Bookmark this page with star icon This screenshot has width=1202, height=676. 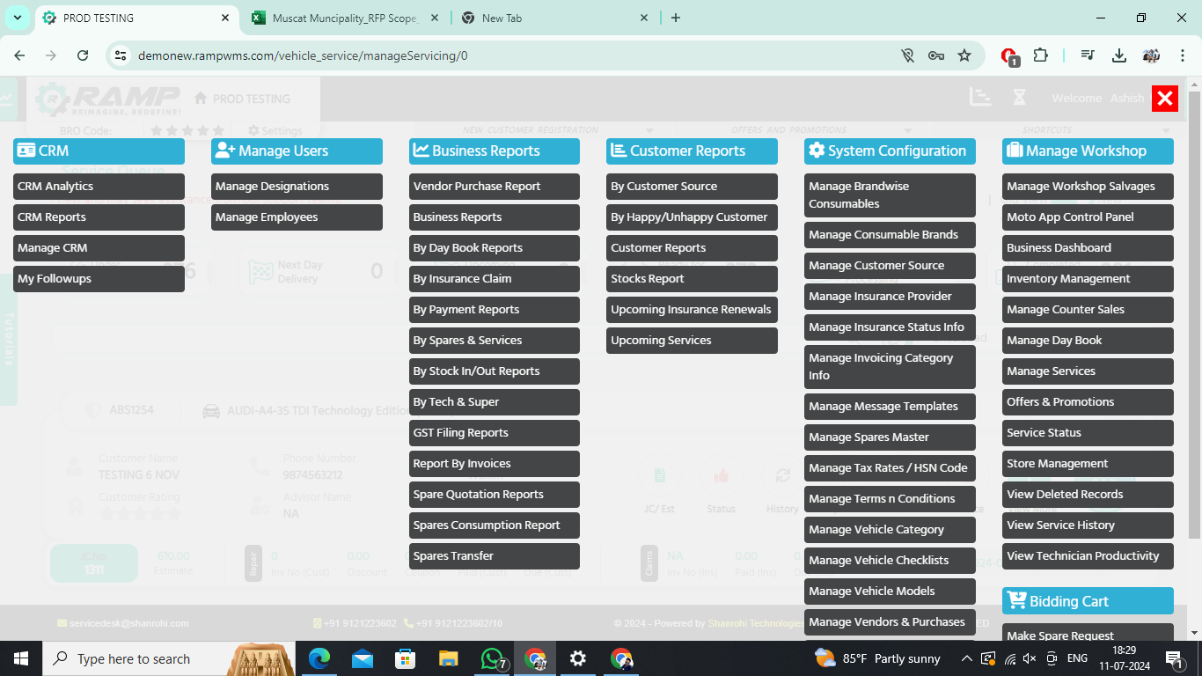tap(964, 55)
